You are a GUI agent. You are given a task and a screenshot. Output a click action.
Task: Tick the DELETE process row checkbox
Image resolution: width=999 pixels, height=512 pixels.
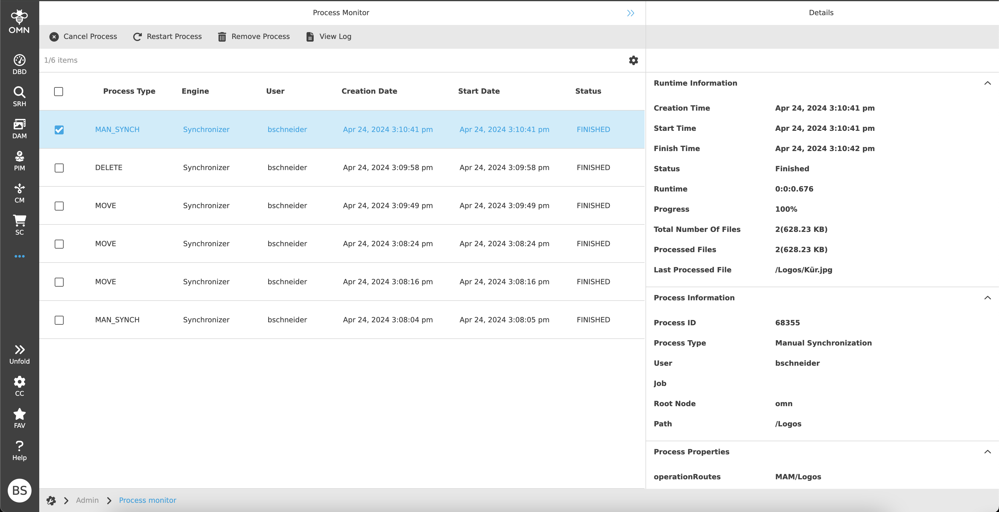[x=59, y=168]
